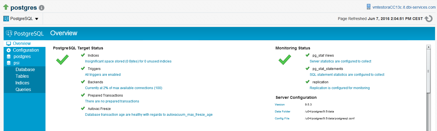Click the green check beside Indices

pos(83,55)
